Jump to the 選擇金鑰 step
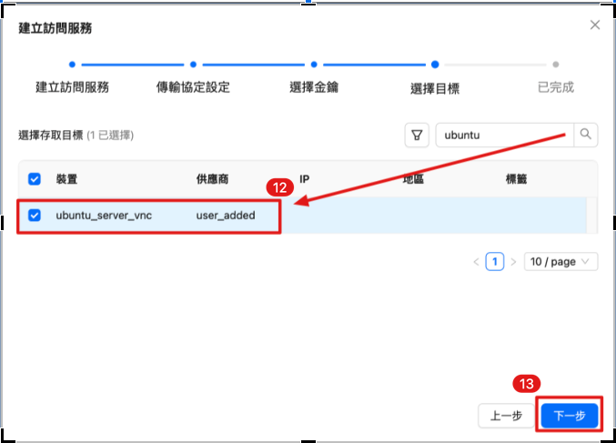 click(314, 87)
